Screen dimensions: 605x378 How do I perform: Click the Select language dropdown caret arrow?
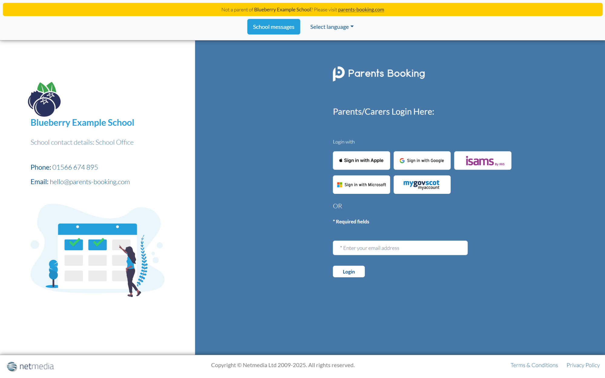(x=352, y=27)
